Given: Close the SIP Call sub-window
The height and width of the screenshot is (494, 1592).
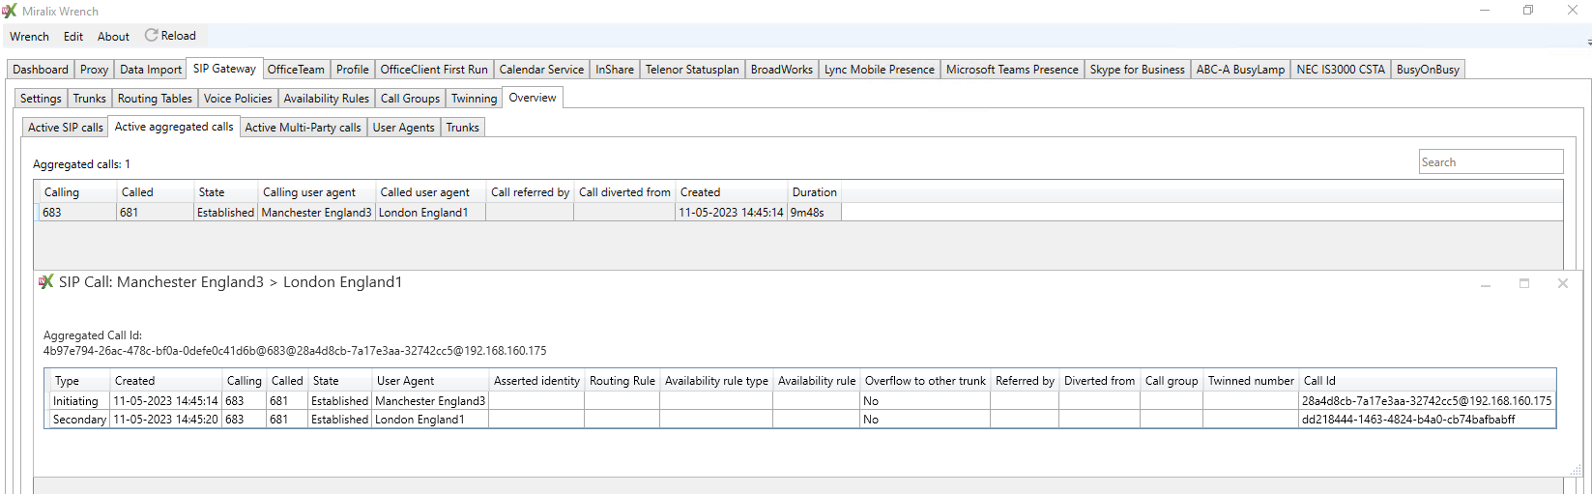Looking at the screenshot, I should click(1562, 283).
